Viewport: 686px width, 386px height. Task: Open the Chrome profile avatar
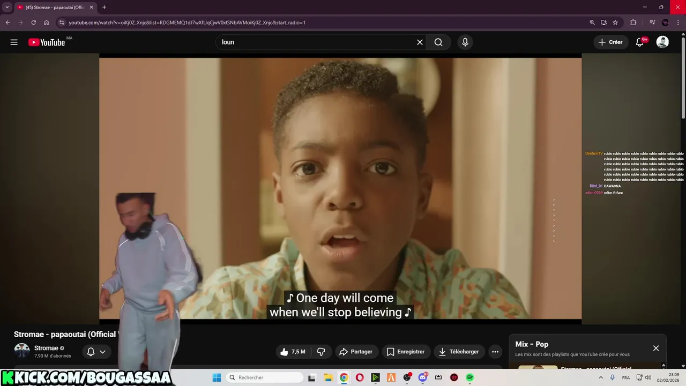click(665, 23)
